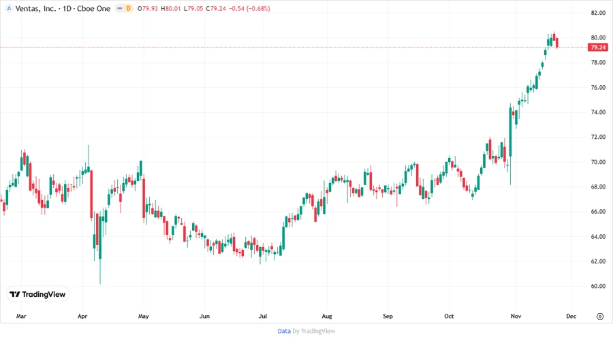Click the orange D delayed-data badge
This screenshot has height=339, width=613.
128,8
